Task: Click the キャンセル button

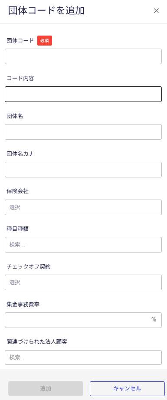Action: click(127, 389)
